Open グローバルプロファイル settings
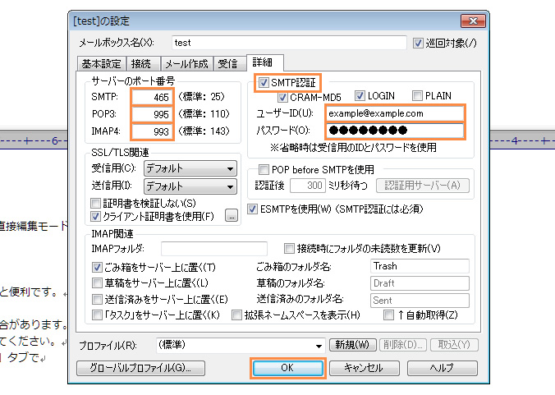555x395 pixels. (140, 368)
